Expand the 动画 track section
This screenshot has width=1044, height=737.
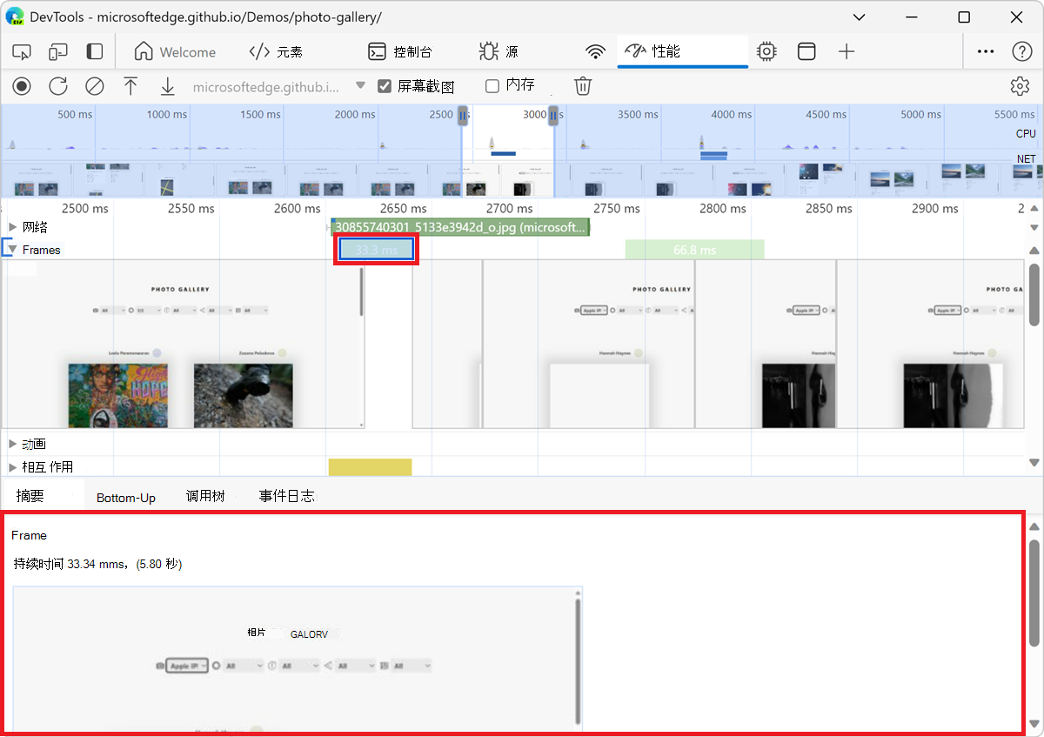[x=13, y=443]
